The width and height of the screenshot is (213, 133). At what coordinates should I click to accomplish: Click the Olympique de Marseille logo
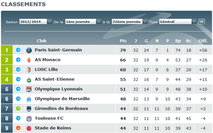(29, 99)
